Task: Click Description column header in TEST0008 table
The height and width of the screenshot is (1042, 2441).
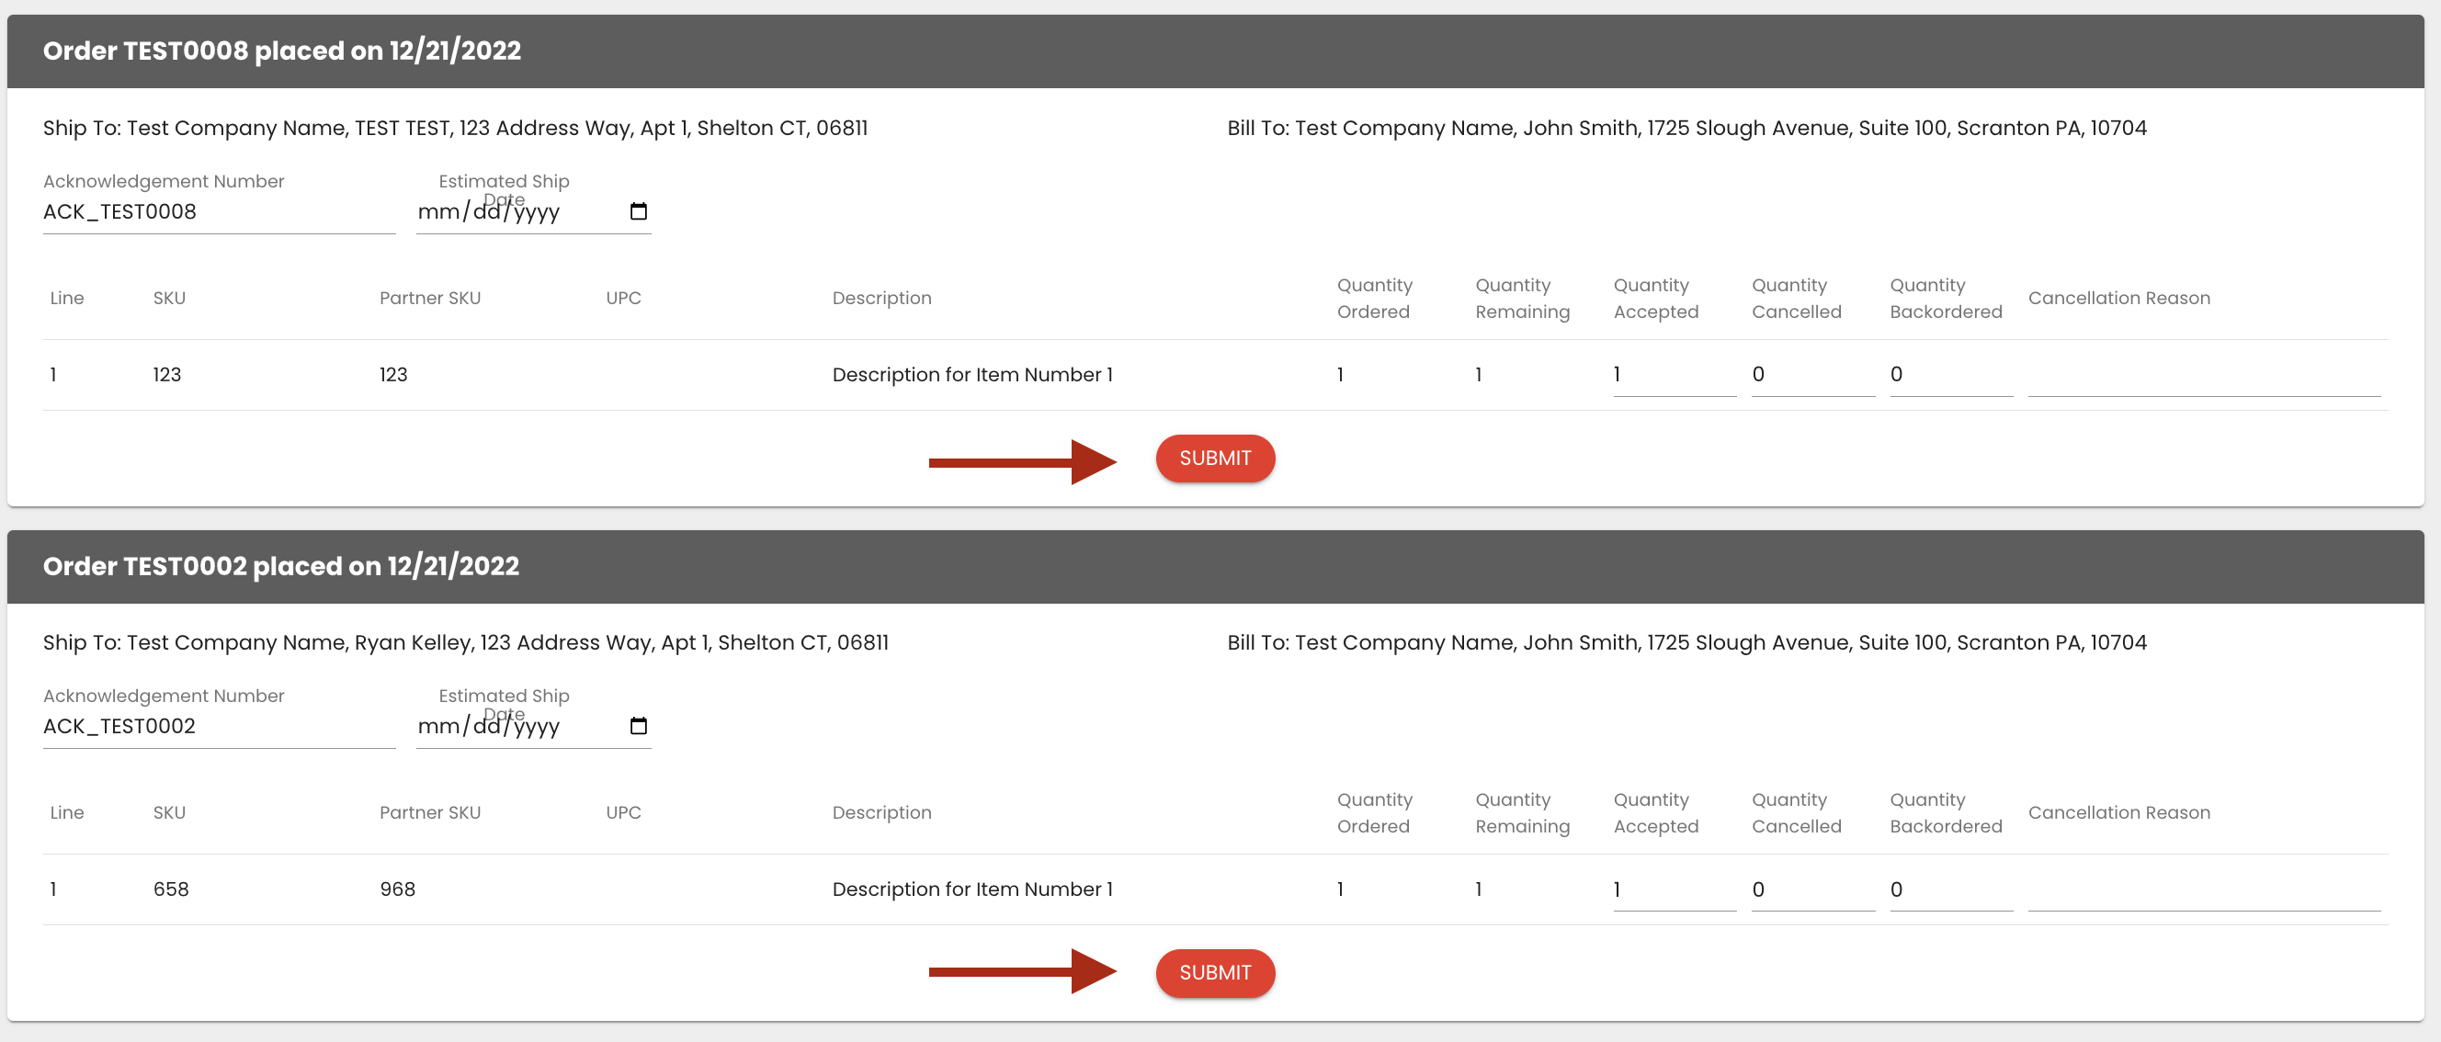Action: pos(881,299)
